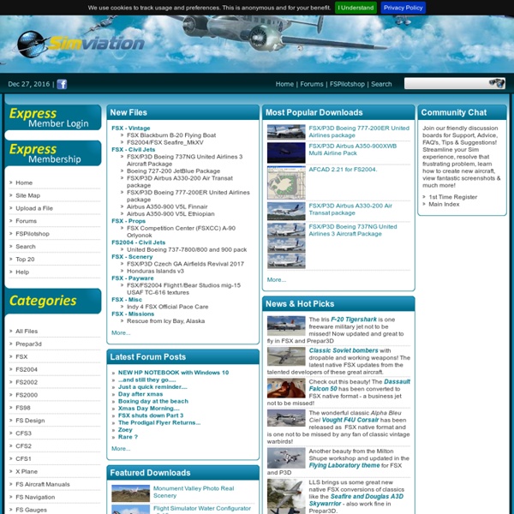Open FS Navigation category
The width and height of the screenshot is (514, 514).
[35, 497]
